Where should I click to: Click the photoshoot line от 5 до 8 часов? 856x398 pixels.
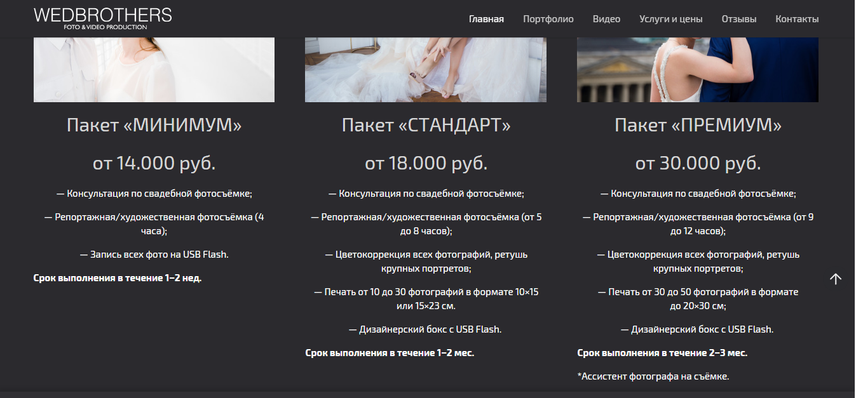click(426, 223)
